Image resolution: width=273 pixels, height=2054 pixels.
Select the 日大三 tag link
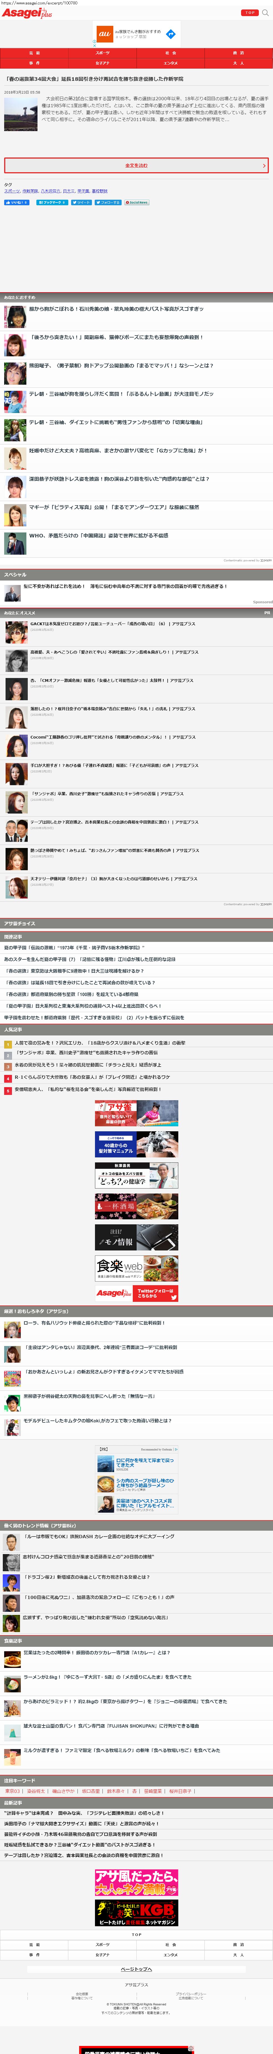(x=69, y=191)
